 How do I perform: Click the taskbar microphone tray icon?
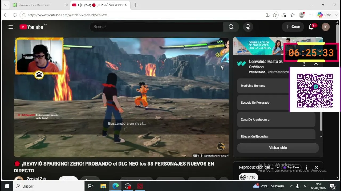[298, 186]
